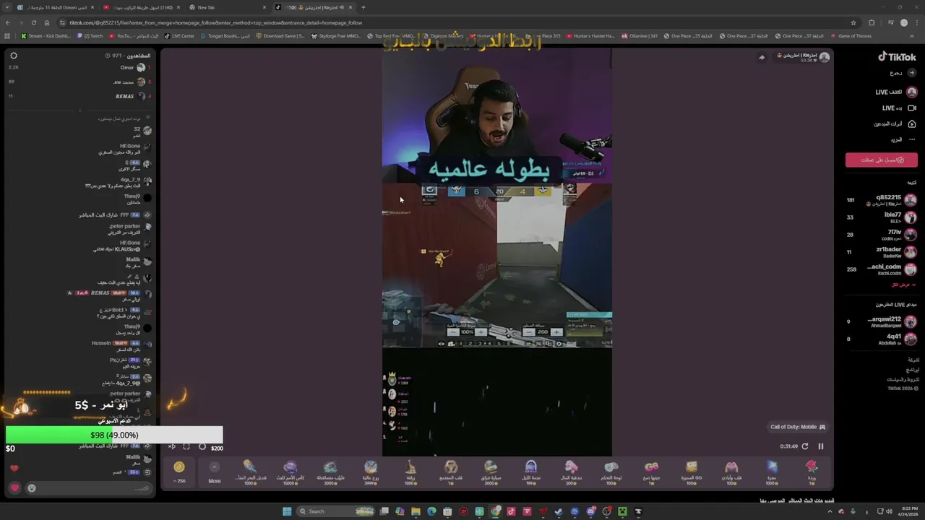Open the Call of Duty: Mobile game tag
Viewport: 925px width, 520px height.
[x=798, y=427]
